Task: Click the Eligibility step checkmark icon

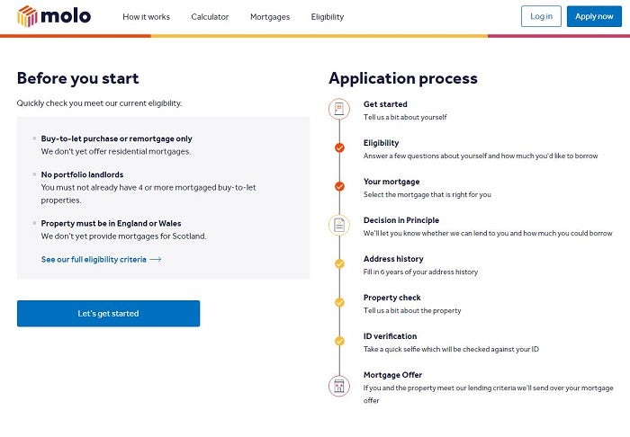Action: [x=339, y=147]
